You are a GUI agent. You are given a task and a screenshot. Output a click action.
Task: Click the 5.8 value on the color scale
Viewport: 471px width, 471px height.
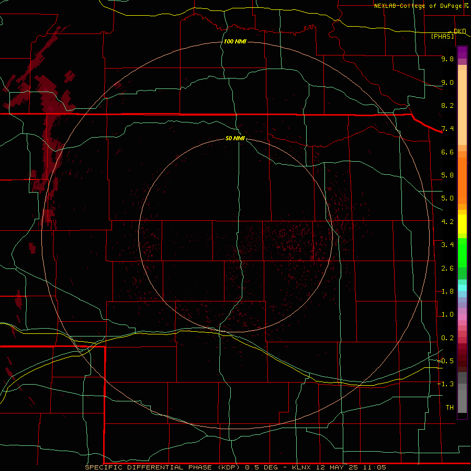point(447,175)
